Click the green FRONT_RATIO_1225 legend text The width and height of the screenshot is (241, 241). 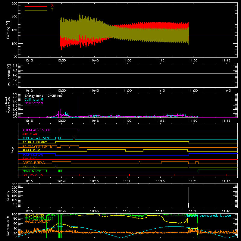coord(39,218)
